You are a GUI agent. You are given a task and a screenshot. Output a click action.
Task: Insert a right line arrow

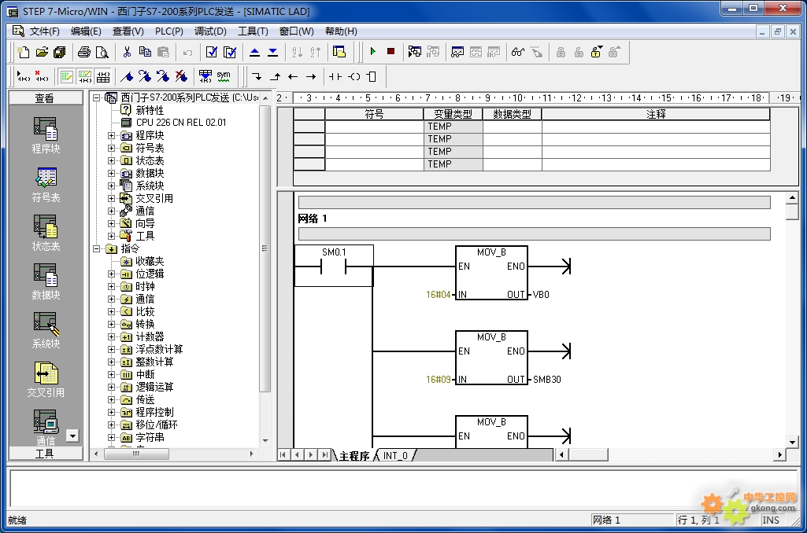[x=311, y=76]
